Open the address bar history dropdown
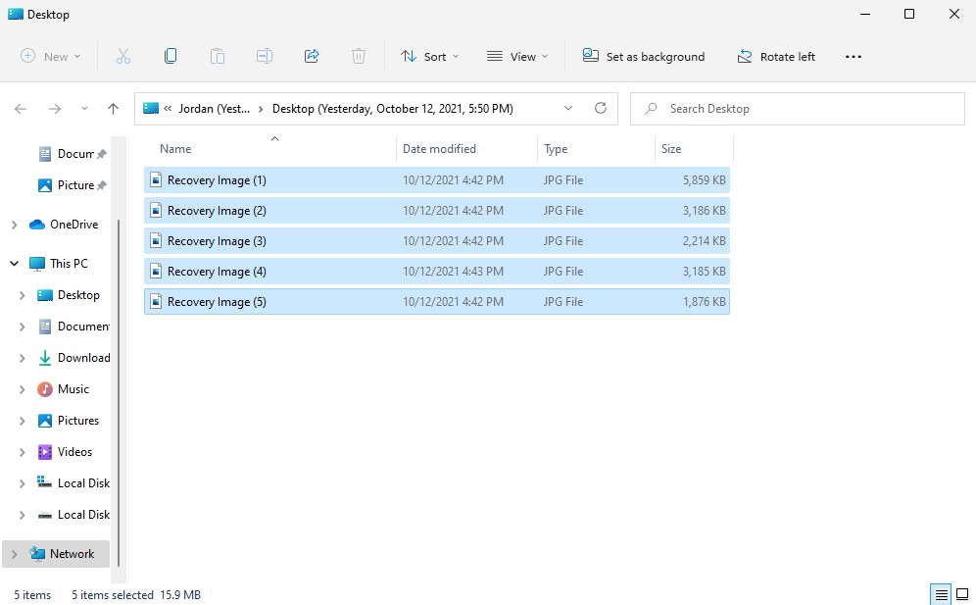This screenshot has width=976, height=605. coord(568,109)
